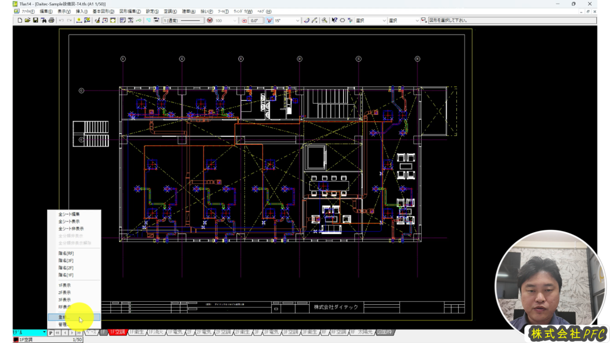
Task: Click the New file icon
Action: tap(20, 20)
